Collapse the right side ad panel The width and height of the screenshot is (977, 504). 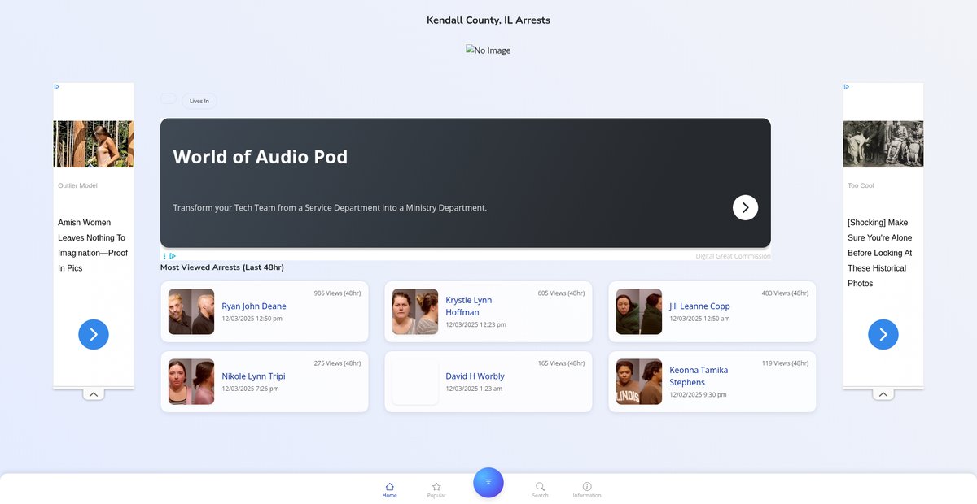pos(883,394)
